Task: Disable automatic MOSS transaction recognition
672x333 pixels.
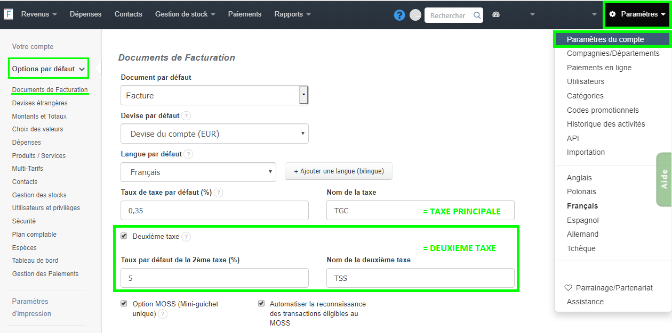Action: coord(261,303)
